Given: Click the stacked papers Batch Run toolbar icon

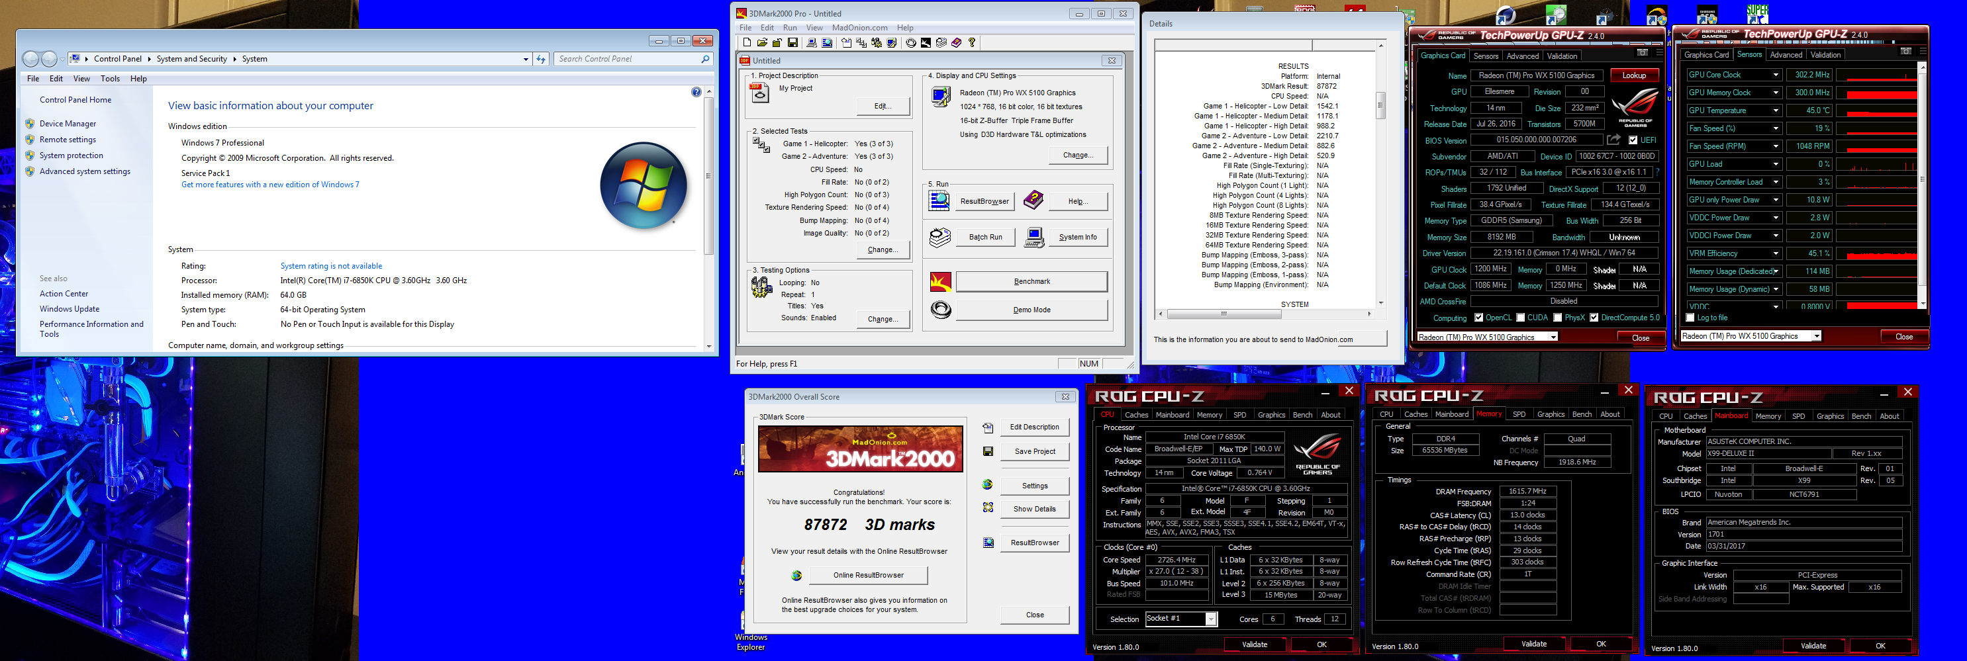Looking at the screenshot, I should (941, 43).
